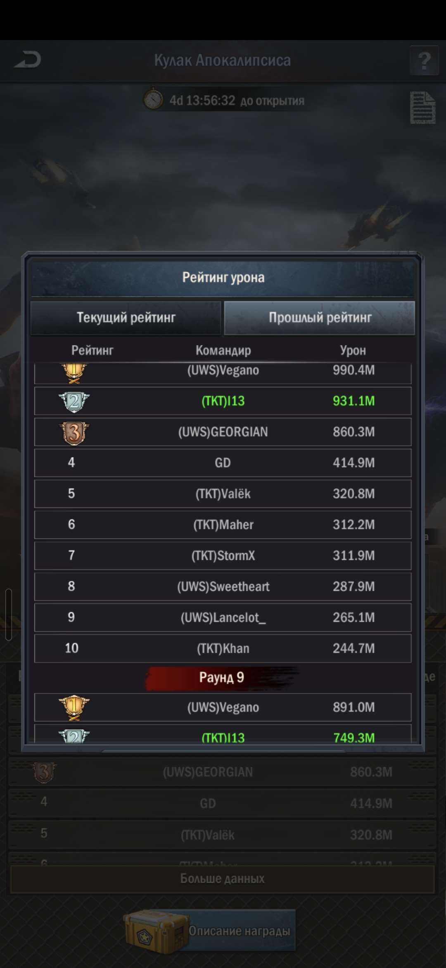Image resolution: width=446 pixels, height=968 pixels.
Task: Select (TKT)Khan row ranked 10
Action: [x=223, y=648]
